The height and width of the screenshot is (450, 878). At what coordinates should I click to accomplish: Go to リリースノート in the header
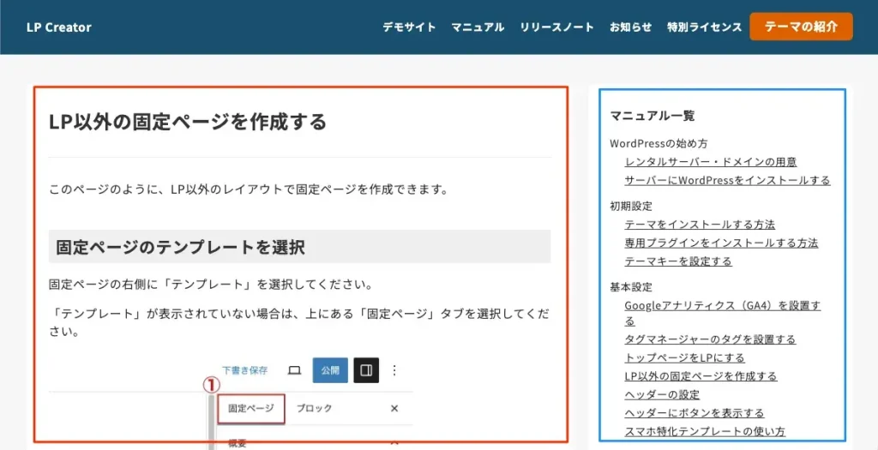[556, 27]
